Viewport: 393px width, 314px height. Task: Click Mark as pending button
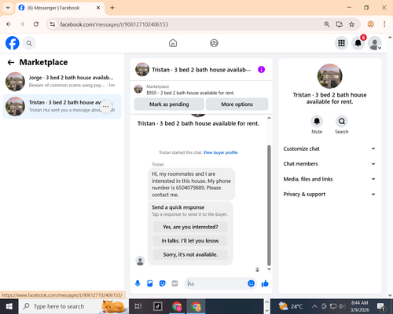[x=169, y=104]
